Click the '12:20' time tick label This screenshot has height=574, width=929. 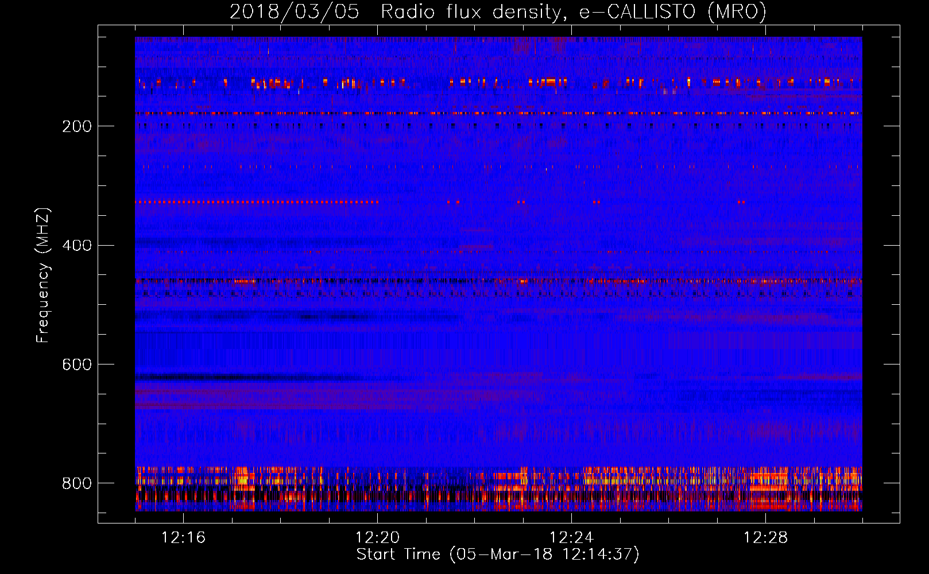377,538
